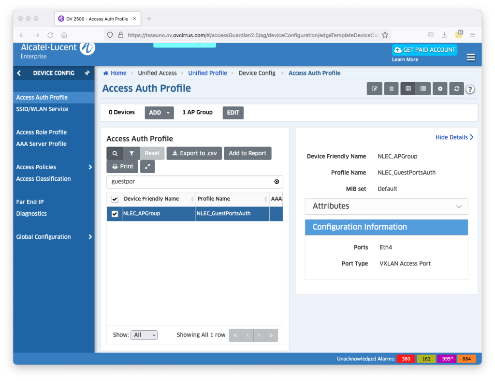495x381 pixels.
Task: Switch to table grid view icon
Action: (x=408, y=89)
